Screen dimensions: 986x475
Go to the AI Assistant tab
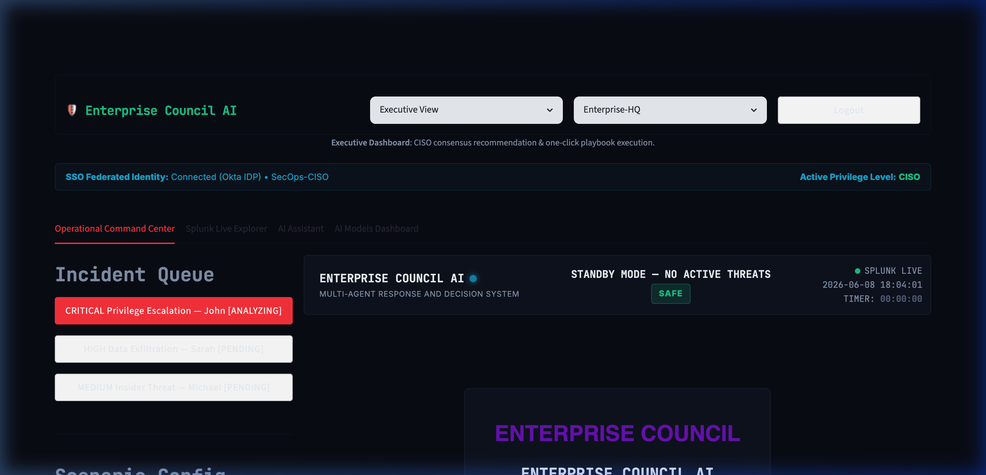pyautogui.click(x=301, y=229)
